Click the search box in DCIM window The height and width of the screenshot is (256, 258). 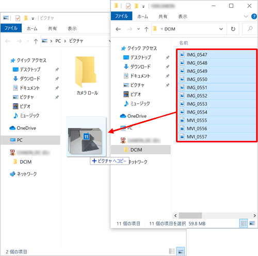click(x=250, y=29)
